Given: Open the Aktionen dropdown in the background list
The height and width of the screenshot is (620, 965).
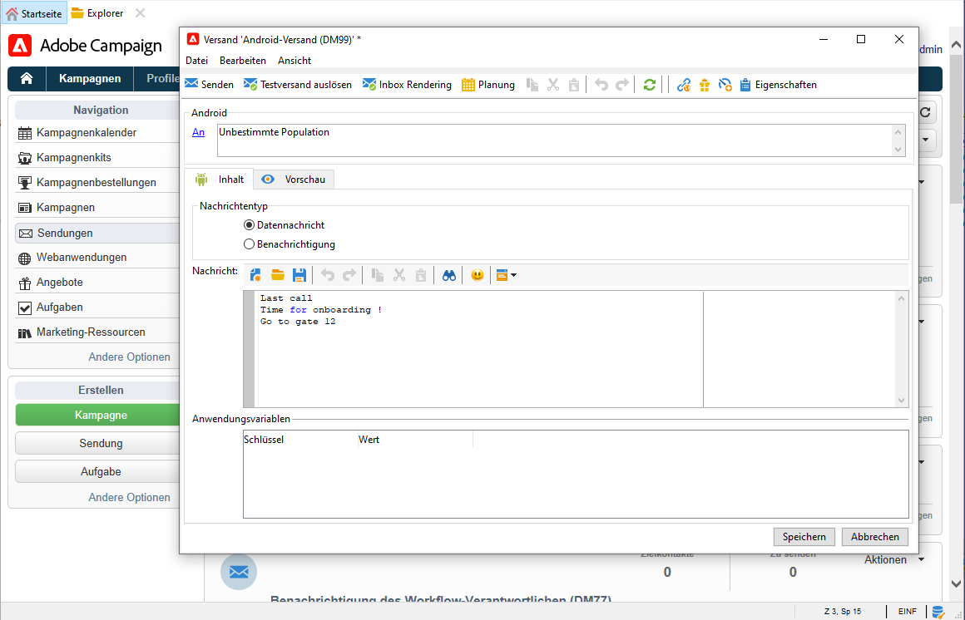Looking at the screenshot, I should [x=893, y=559].
